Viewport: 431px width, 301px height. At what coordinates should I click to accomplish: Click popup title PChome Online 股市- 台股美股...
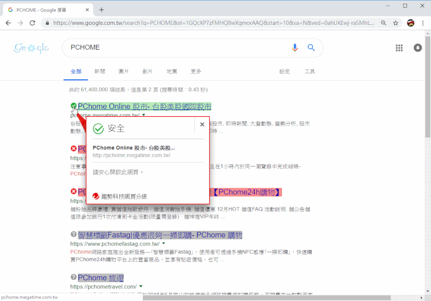pos(133,148)
